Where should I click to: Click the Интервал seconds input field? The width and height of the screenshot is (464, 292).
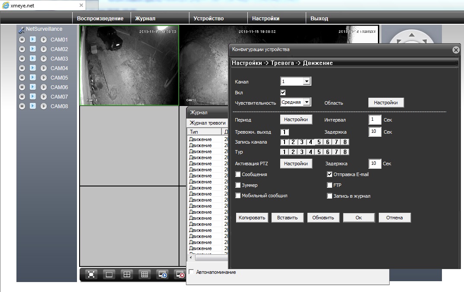coord(375,120)
